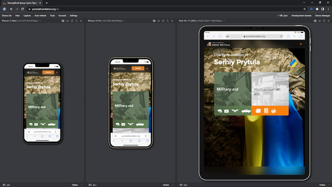Click drone icon on iPad Military aid bar
This screenshot has width=332, height=187.
[x=235, y=111]
